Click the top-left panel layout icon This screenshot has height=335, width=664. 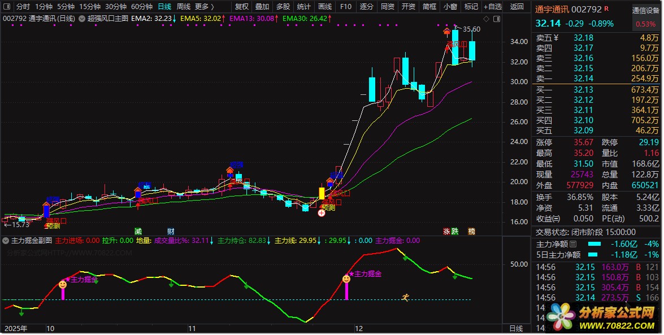pyautogui.click(x=6, y=7)
